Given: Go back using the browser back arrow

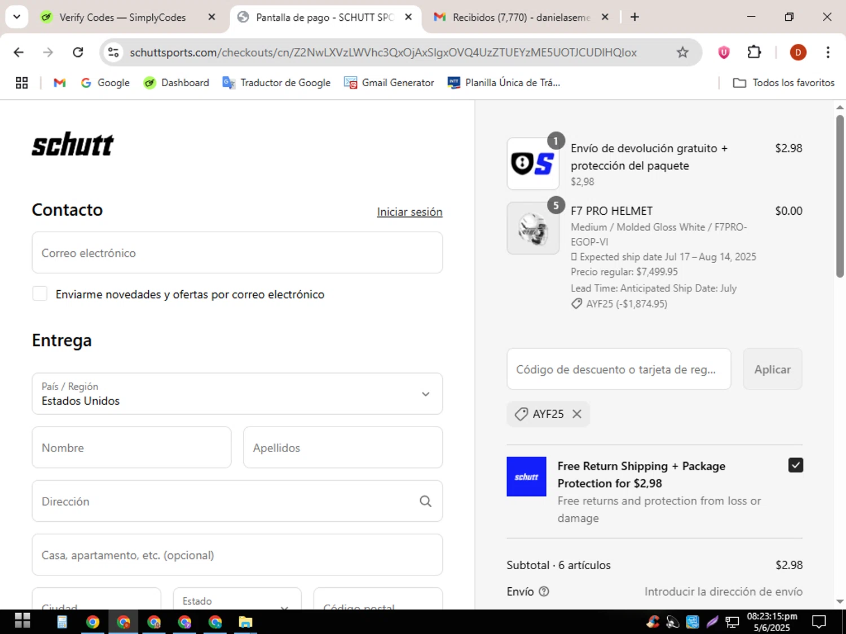Looking at the screenshot, I should click(x=19, y=52).
